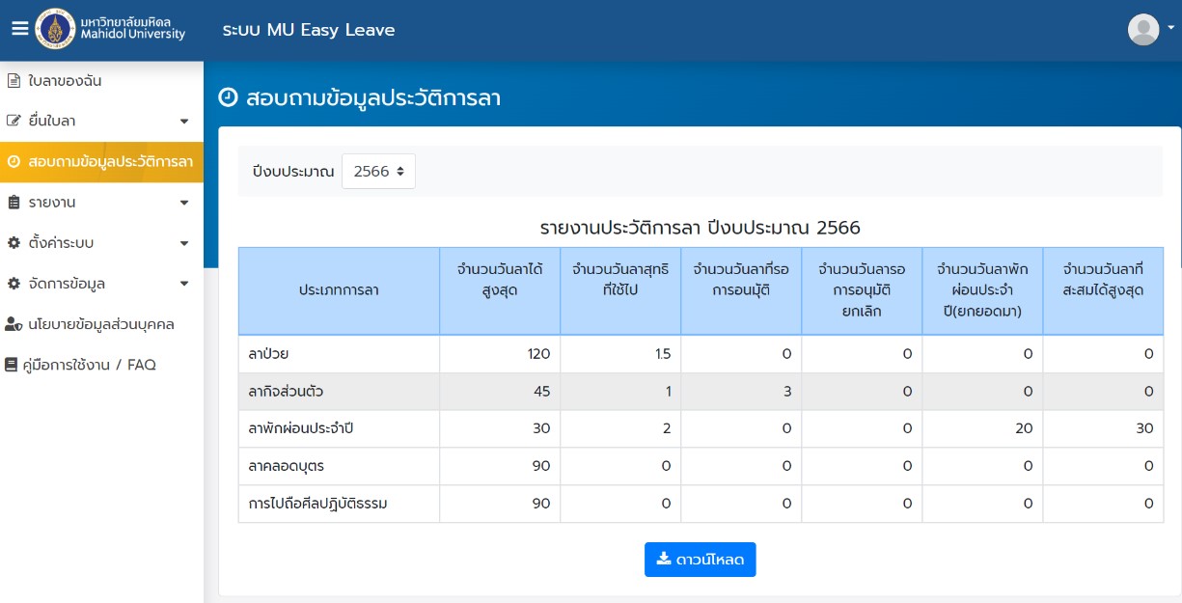This screenshot has height=603, width=1182.
Task: Click the gear icon beside ตั้งค่าระบบ
Action: [14, 243]
